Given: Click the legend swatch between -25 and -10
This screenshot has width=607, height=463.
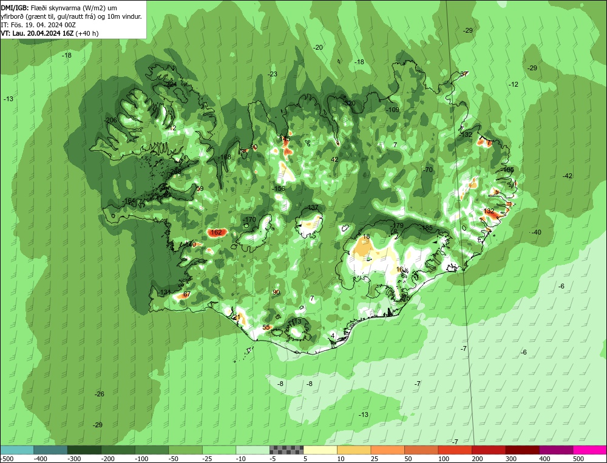Looking at the screenshot, I should pyautogui.click(x=219, y=450).
